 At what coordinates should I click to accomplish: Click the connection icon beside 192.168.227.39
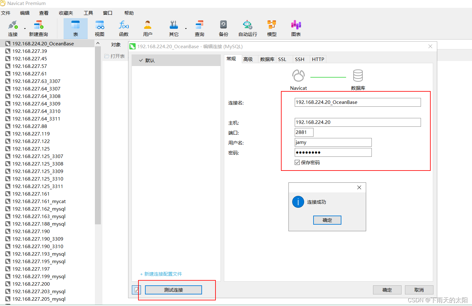(8, 51)
